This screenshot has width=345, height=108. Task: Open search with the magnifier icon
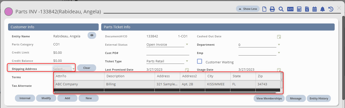pos(281,9)
